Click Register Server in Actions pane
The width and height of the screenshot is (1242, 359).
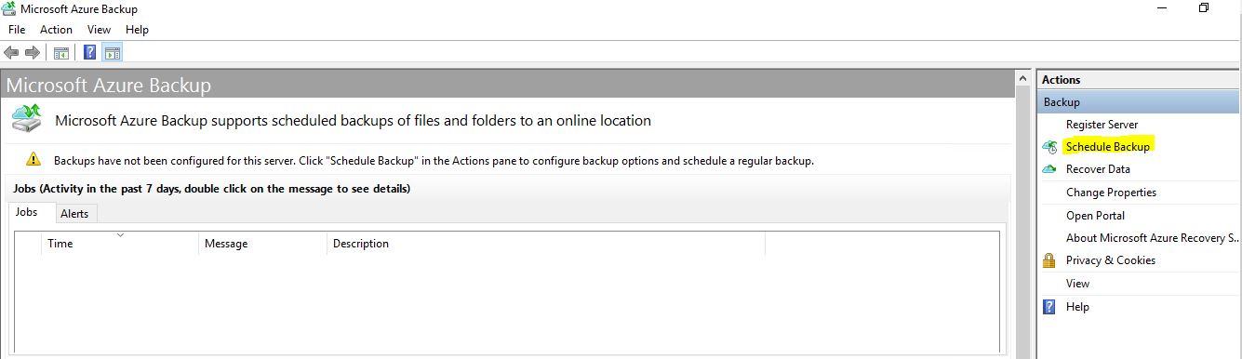click(1102, 125)
